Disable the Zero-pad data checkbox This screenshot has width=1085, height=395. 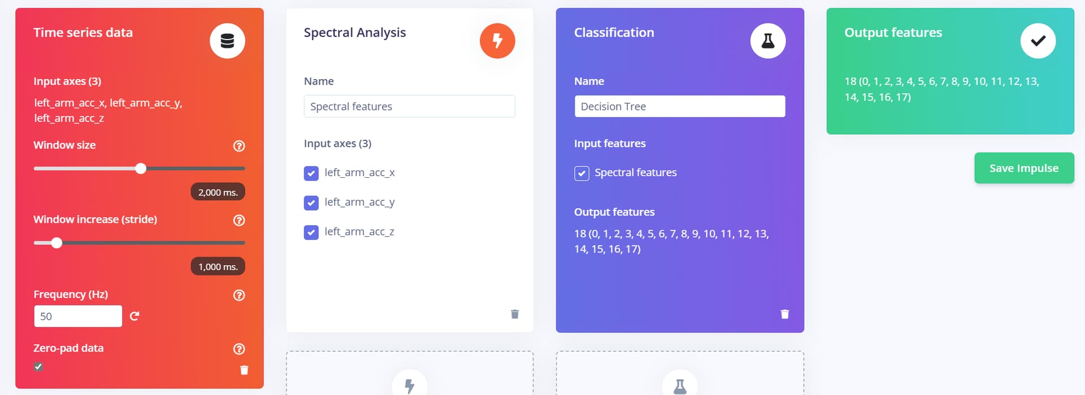point(38,367)
